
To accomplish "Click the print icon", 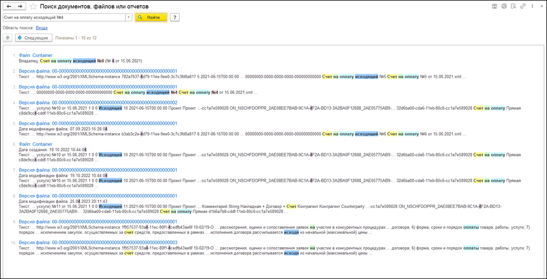I will click(504, 6).
